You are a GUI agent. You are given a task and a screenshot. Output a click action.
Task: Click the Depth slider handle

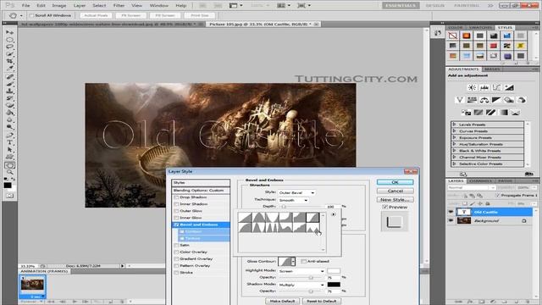tap(284, 207)
